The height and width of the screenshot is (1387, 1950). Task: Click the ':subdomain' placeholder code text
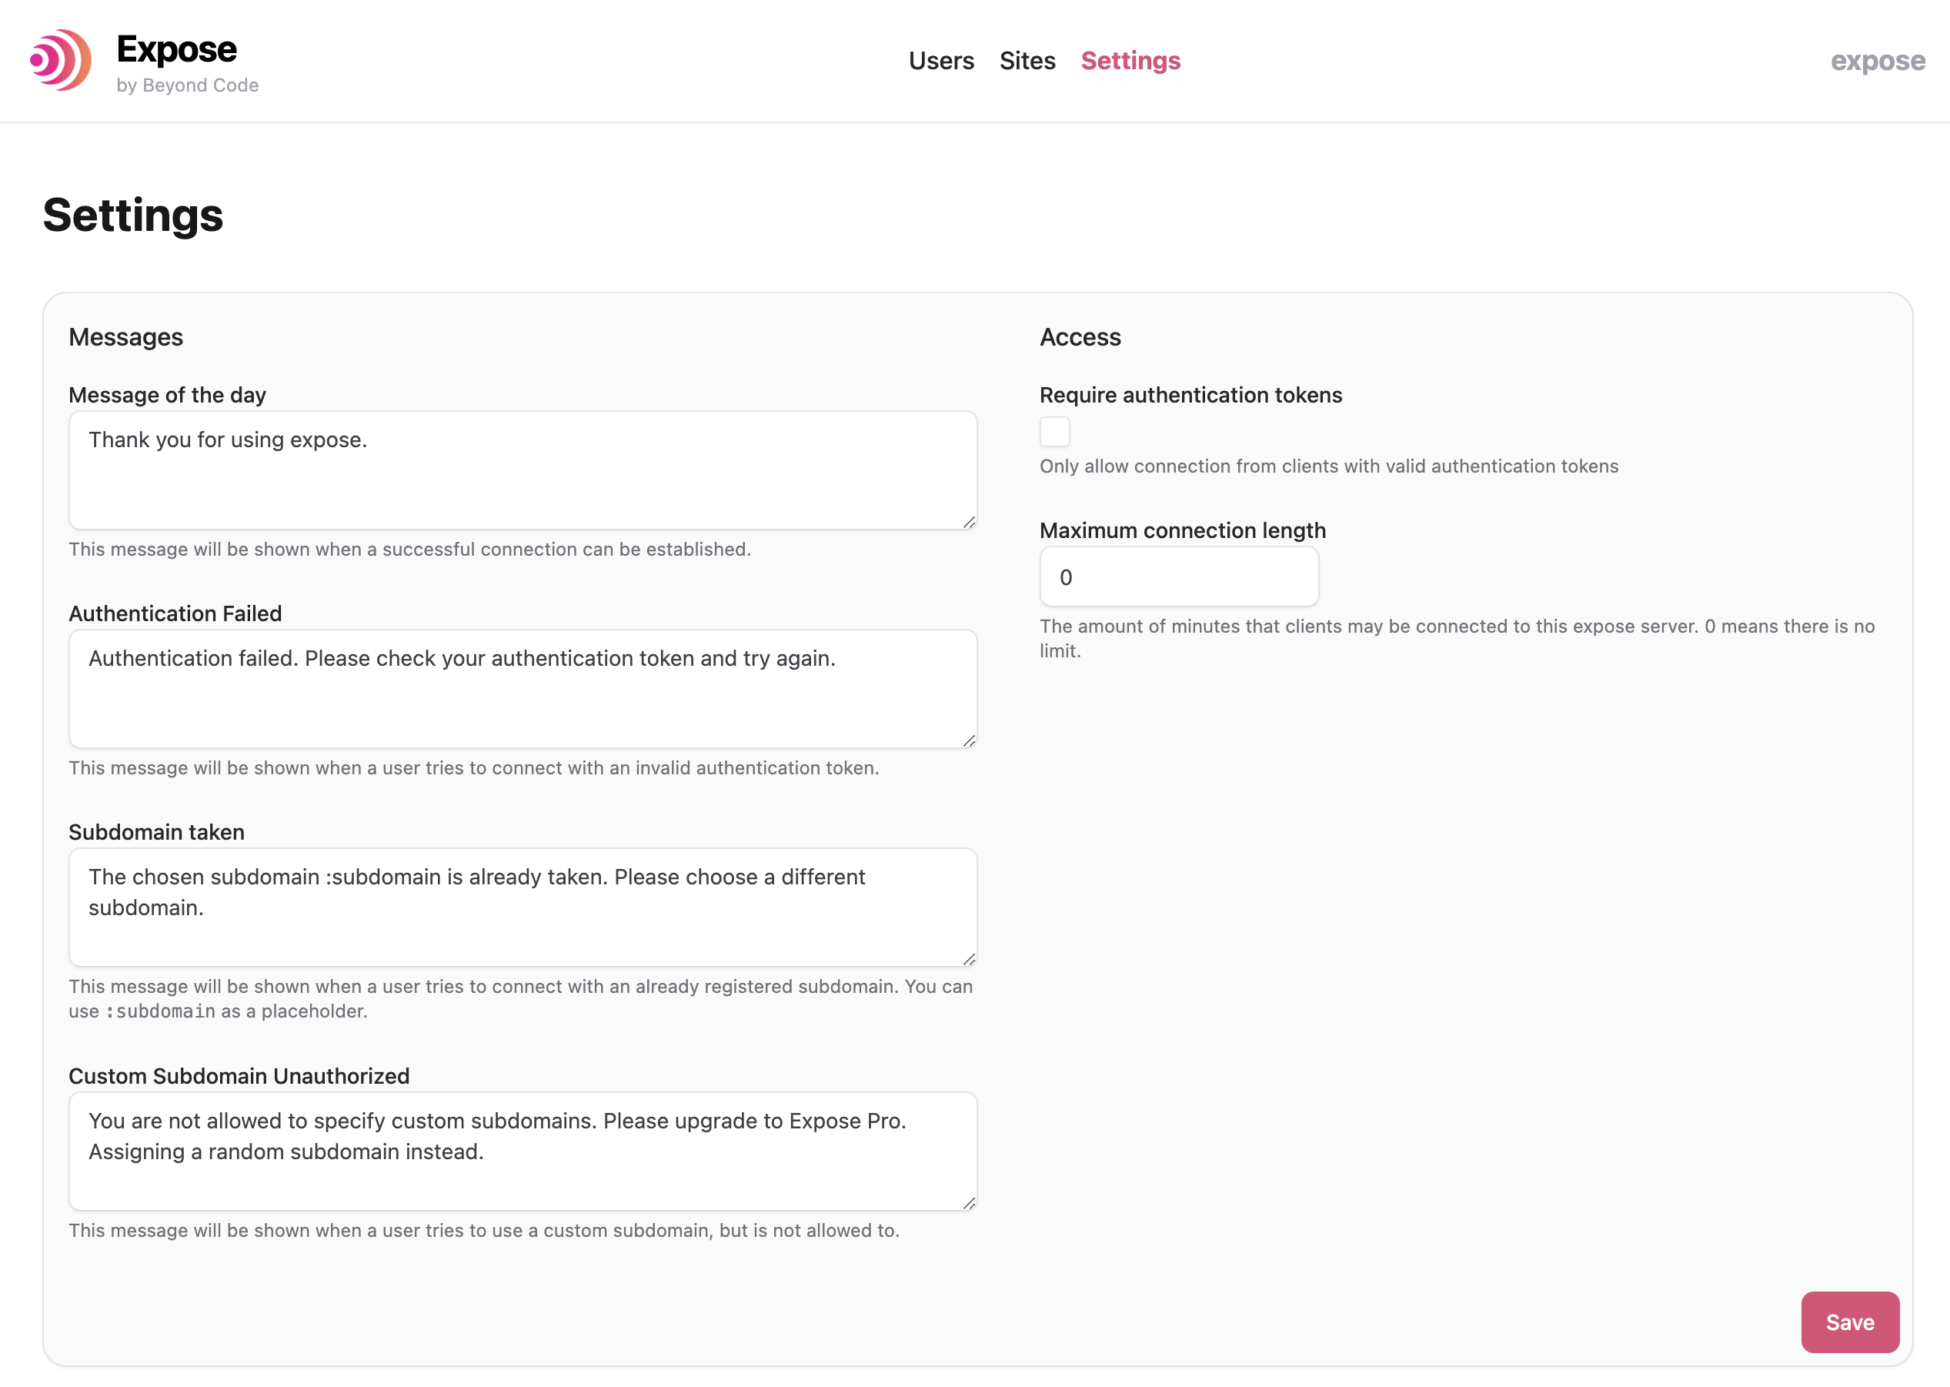point(159,1011)
